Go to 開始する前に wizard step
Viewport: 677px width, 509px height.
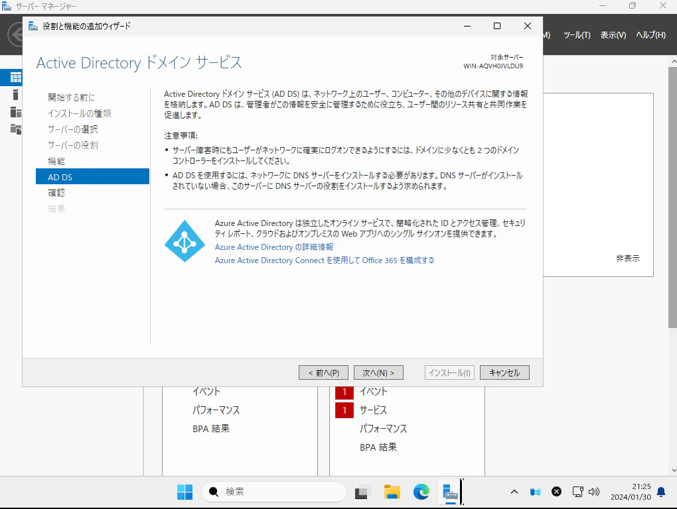point(71,97)
